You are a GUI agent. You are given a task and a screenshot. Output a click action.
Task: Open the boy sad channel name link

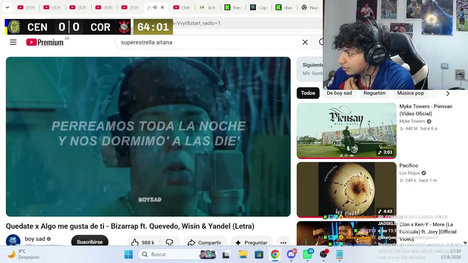[x=35, y=239]
